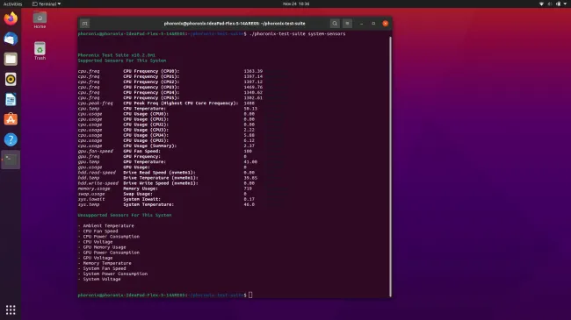Click the volume speaker indicator in top bar
This screenshot has width=571, height=320.
[x=550, y=4]
